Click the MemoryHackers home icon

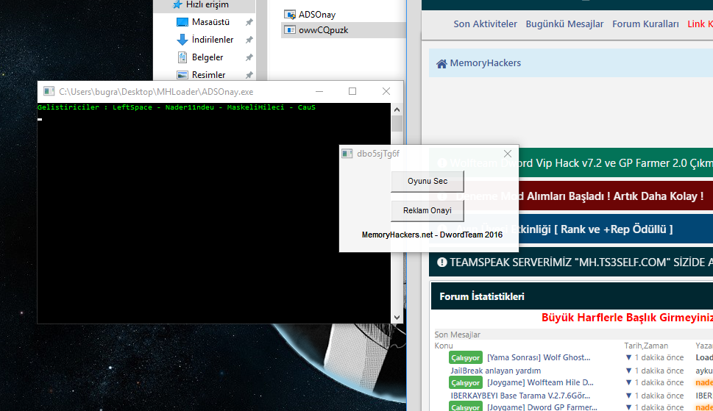441,63
